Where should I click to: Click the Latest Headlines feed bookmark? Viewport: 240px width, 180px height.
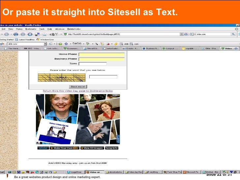coord(25,40)
